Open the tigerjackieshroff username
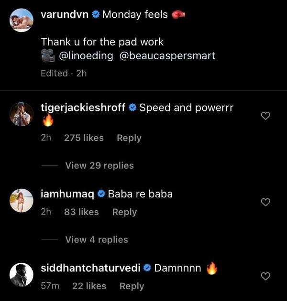Screen dimensions: 287x301 (84, 107)
